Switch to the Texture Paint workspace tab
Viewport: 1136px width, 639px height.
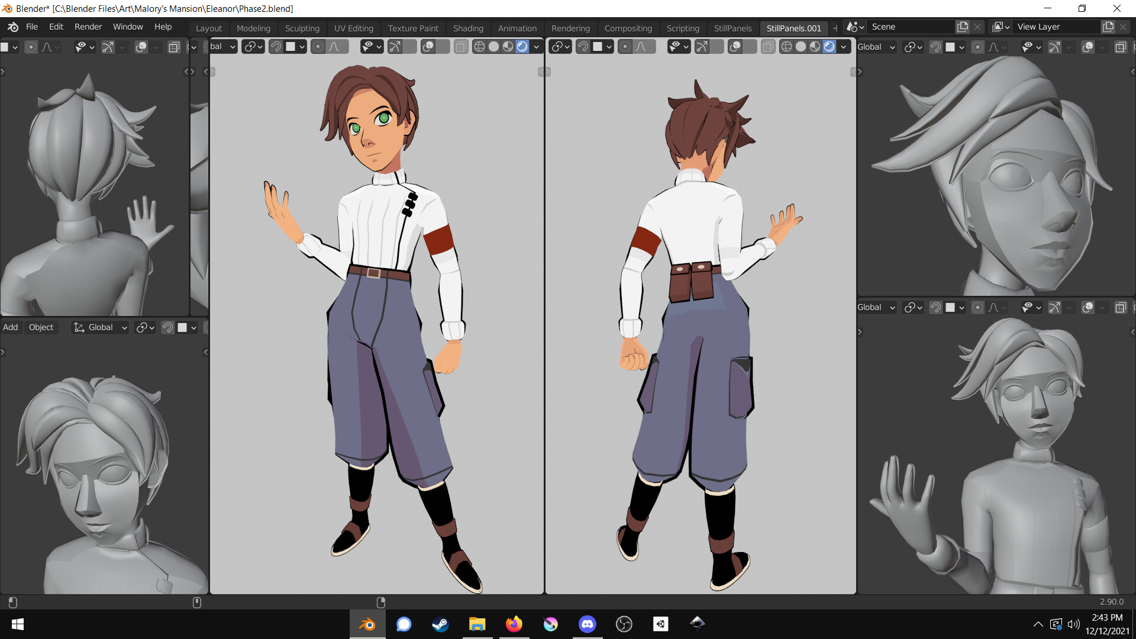point(413,28)
